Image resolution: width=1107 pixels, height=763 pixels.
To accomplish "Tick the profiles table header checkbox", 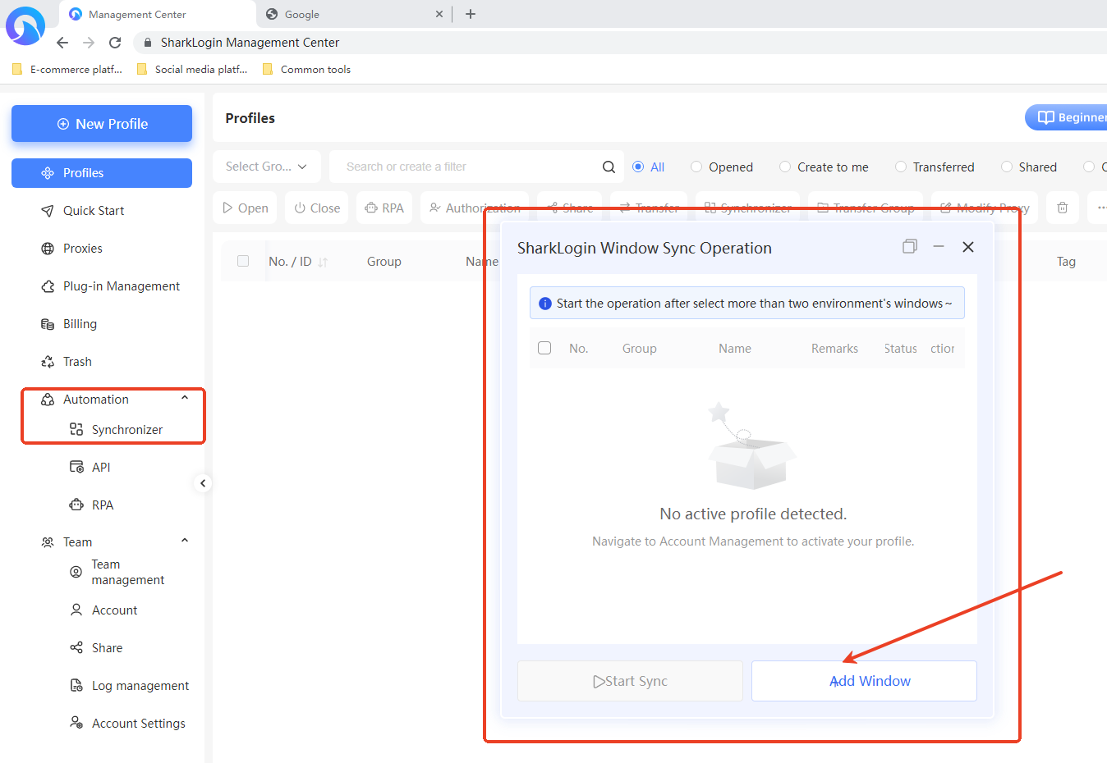I will (x=243, y=261).
